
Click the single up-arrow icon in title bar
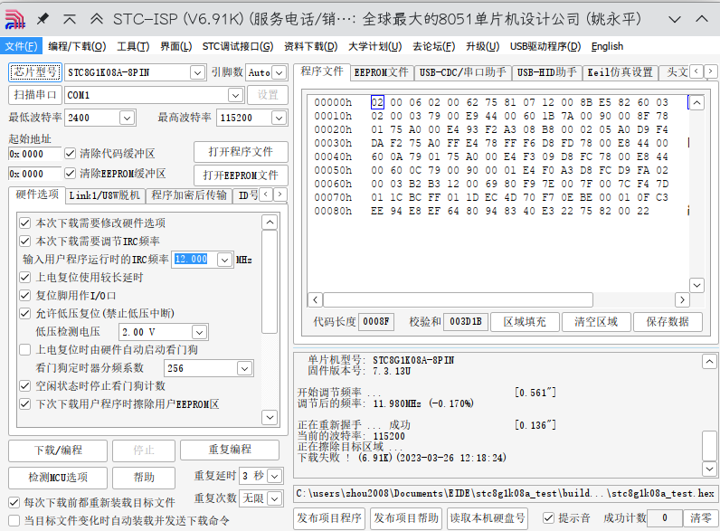pyautogui.click(x=70, y=19)
